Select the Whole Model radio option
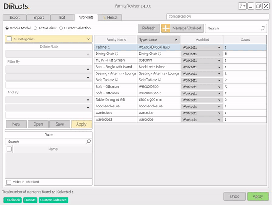Image resolution: width=272 pixels, height=205 pixels. [7, 28]
